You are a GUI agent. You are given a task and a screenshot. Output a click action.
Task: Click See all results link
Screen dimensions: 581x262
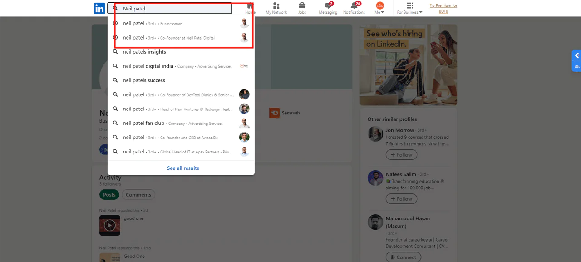tap(183, 168)
